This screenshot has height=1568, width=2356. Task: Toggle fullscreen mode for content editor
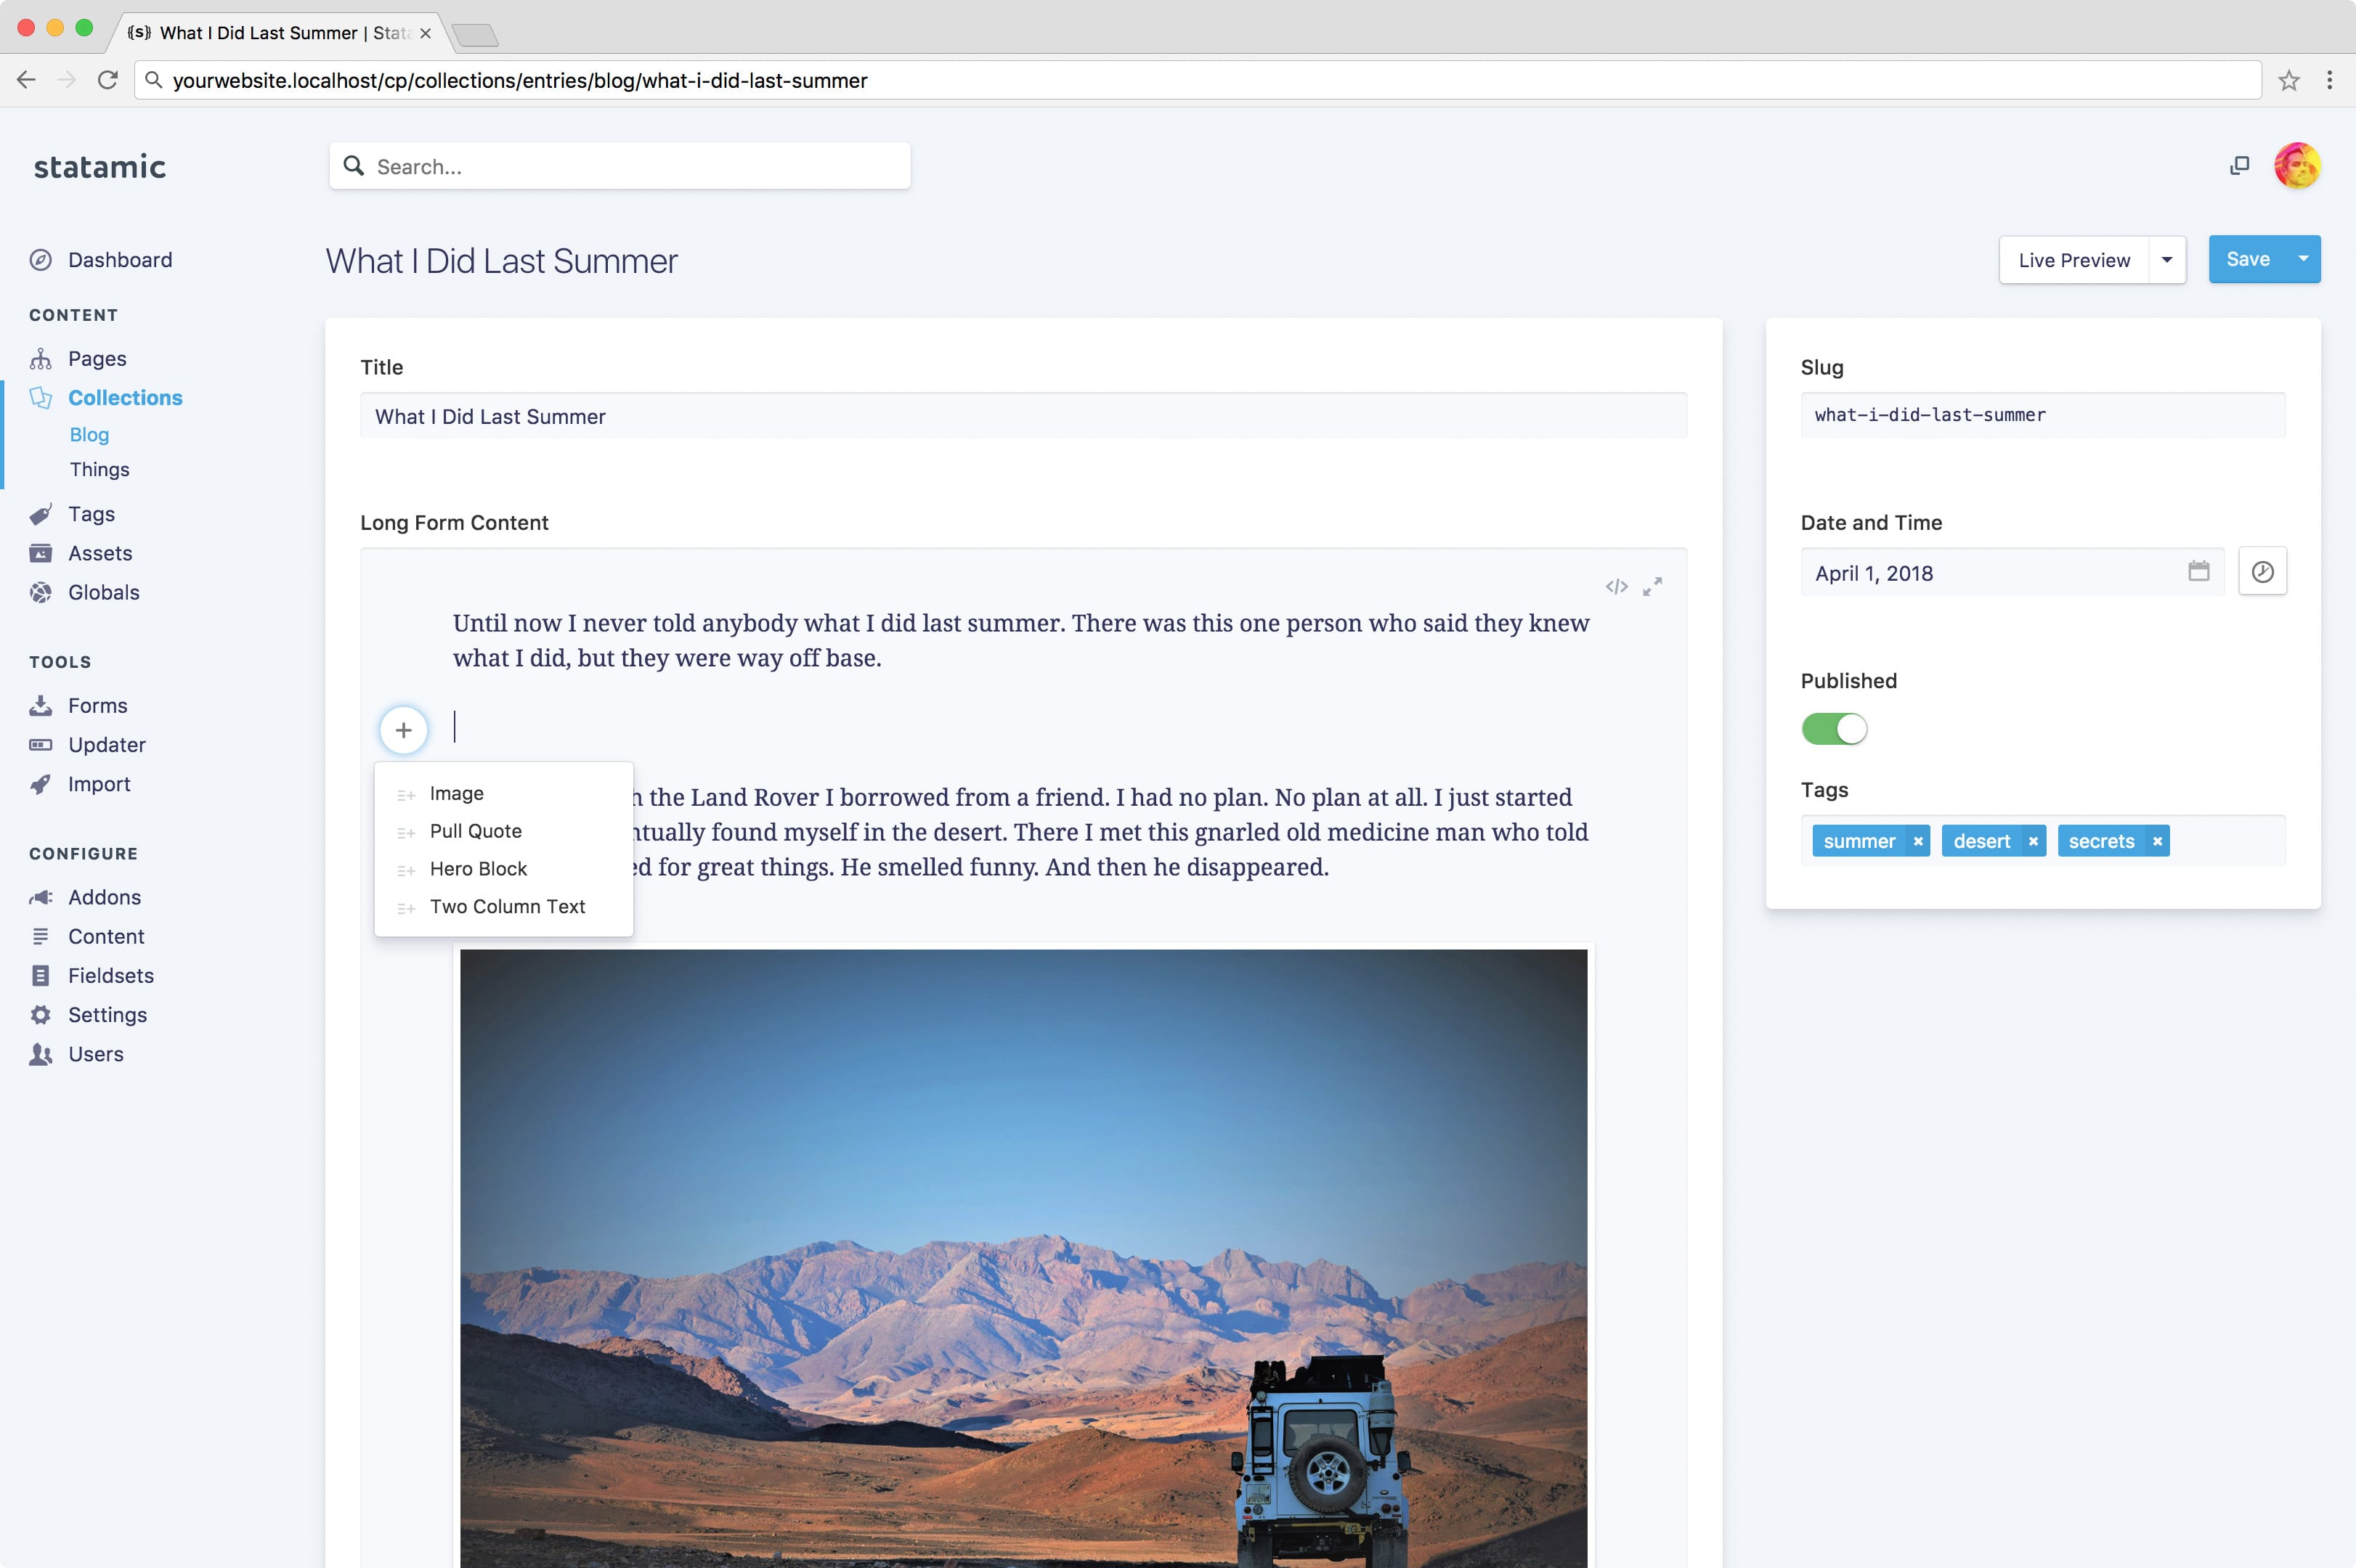[x=1656, y=583]
